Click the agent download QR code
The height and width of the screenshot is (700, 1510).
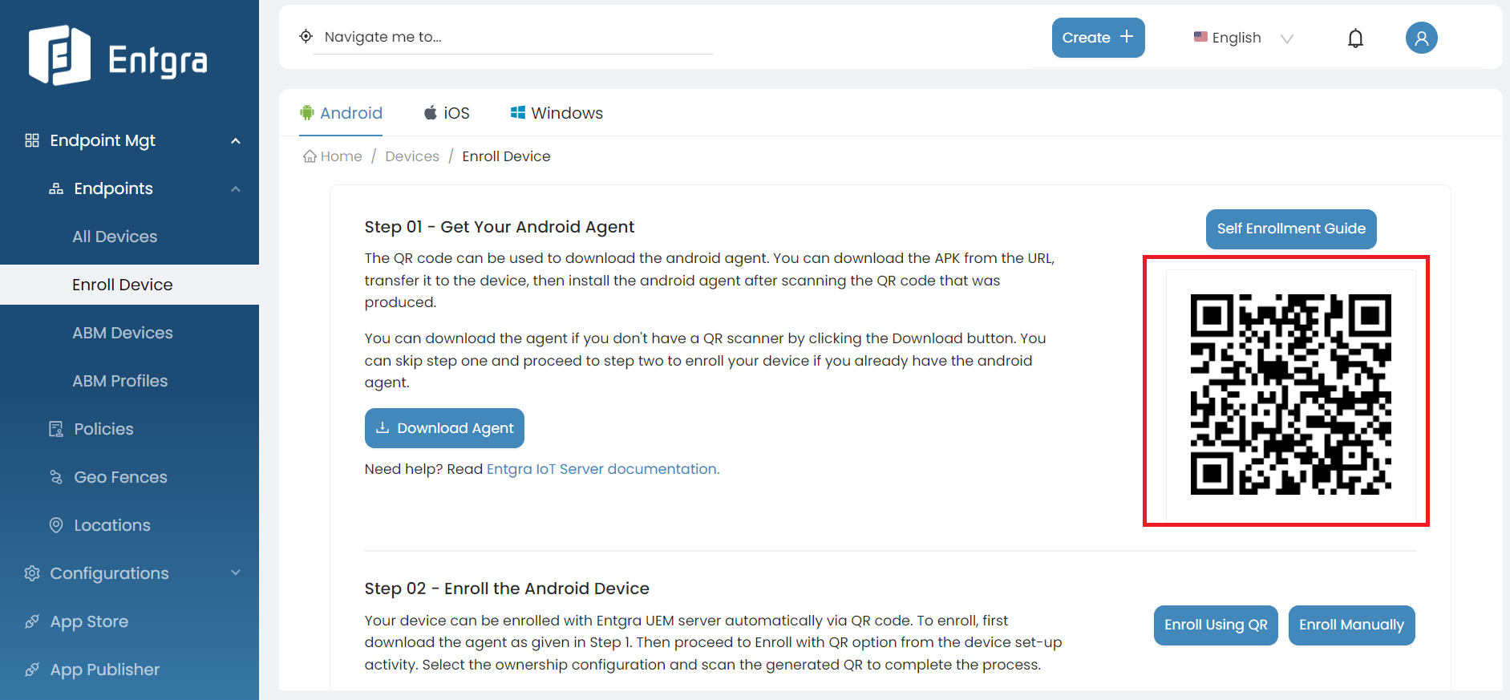(x=1290, y=394)
